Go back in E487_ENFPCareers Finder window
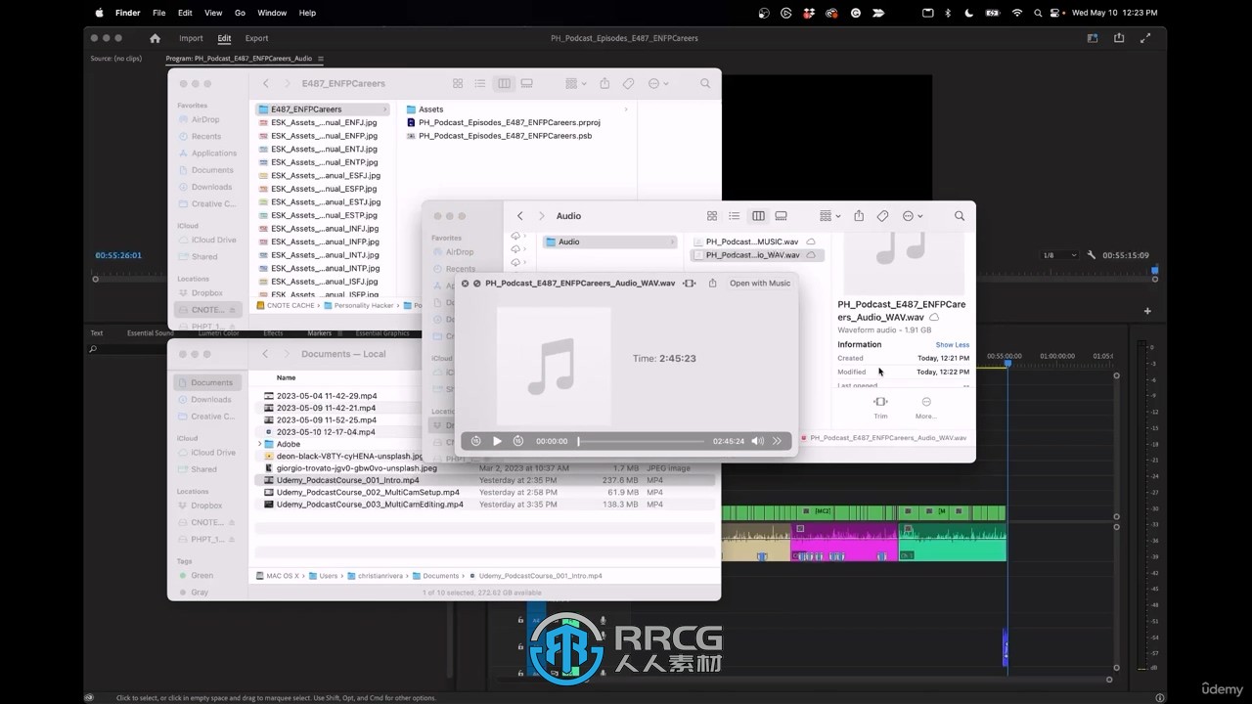This screenshot has height=704, width=1252. click(265, 84)
